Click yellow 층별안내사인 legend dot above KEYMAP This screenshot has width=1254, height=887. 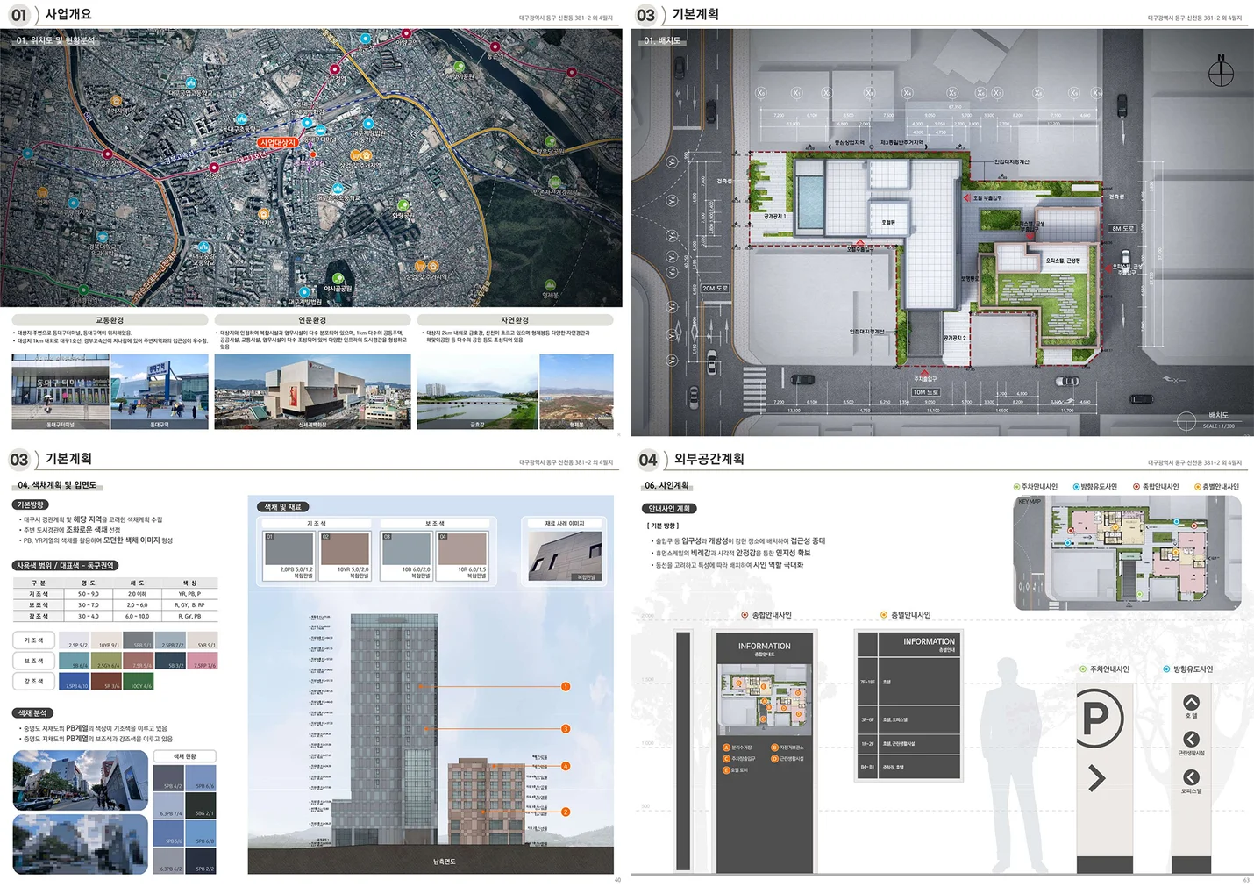(x=1198, y=487)
